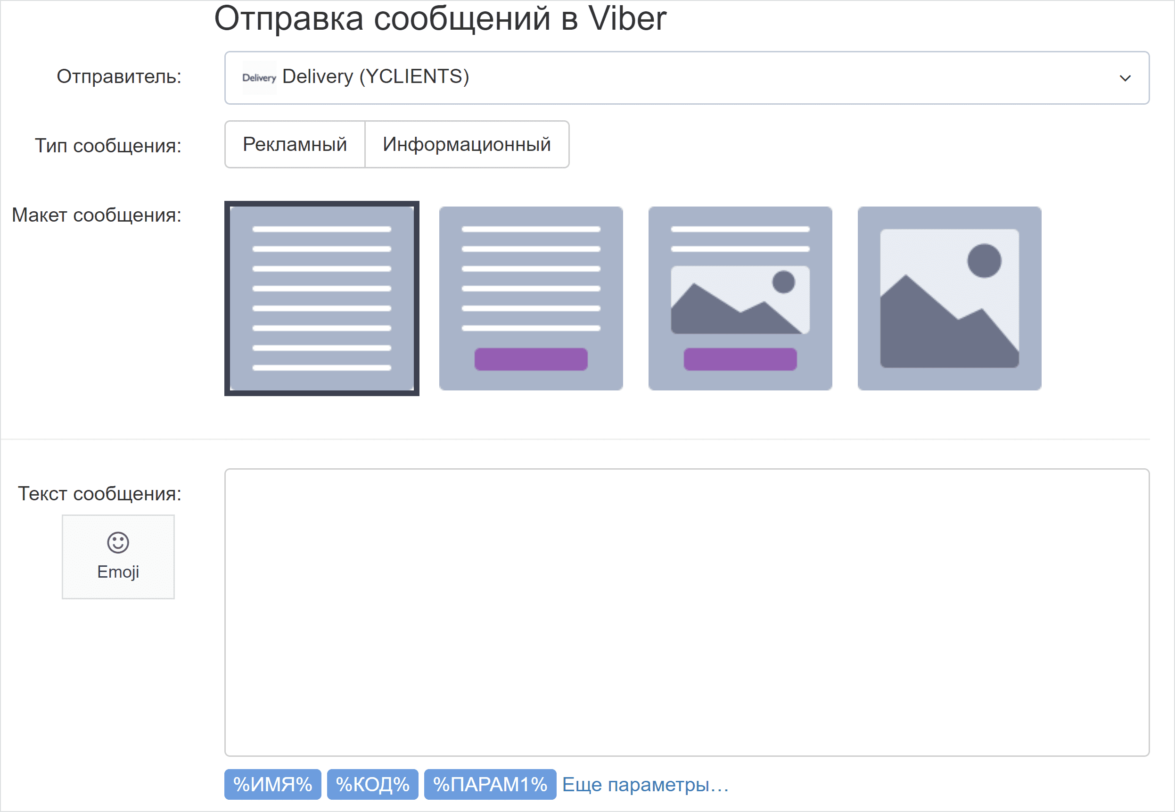Image resolution: width=1175 pixels, height=812 pixels.
Task: Select Рекламный message type
Action: [x=295, y=144]
